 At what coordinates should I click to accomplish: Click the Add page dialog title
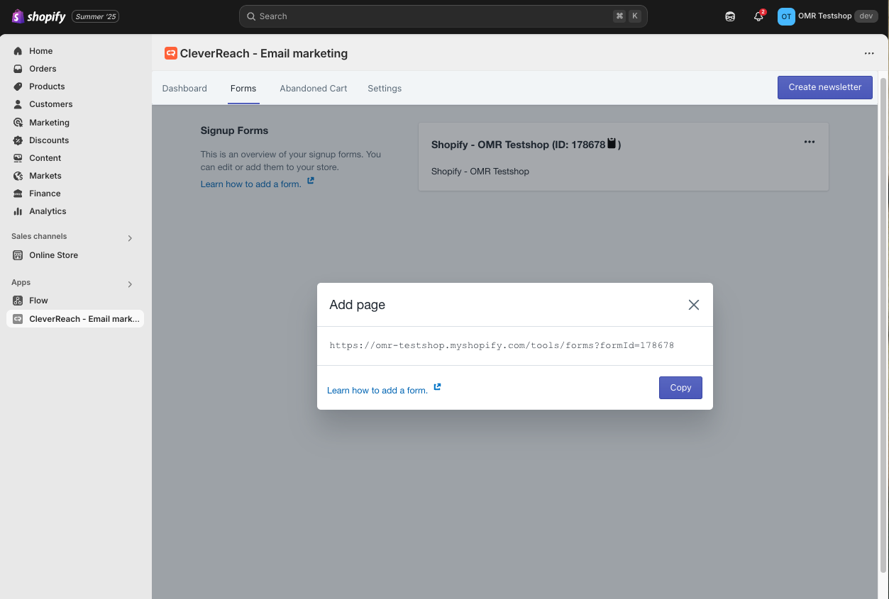[358, 305]
